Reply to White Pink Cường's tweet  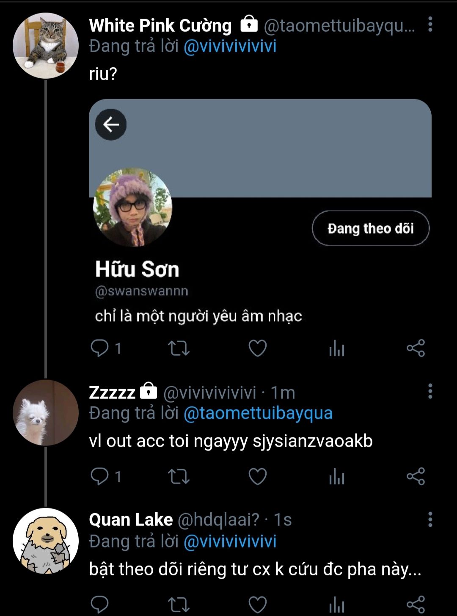(x=100, y=348)
